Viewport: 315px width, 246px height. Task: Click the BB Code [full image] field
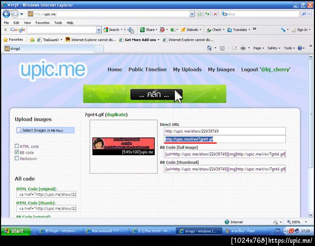225,154
